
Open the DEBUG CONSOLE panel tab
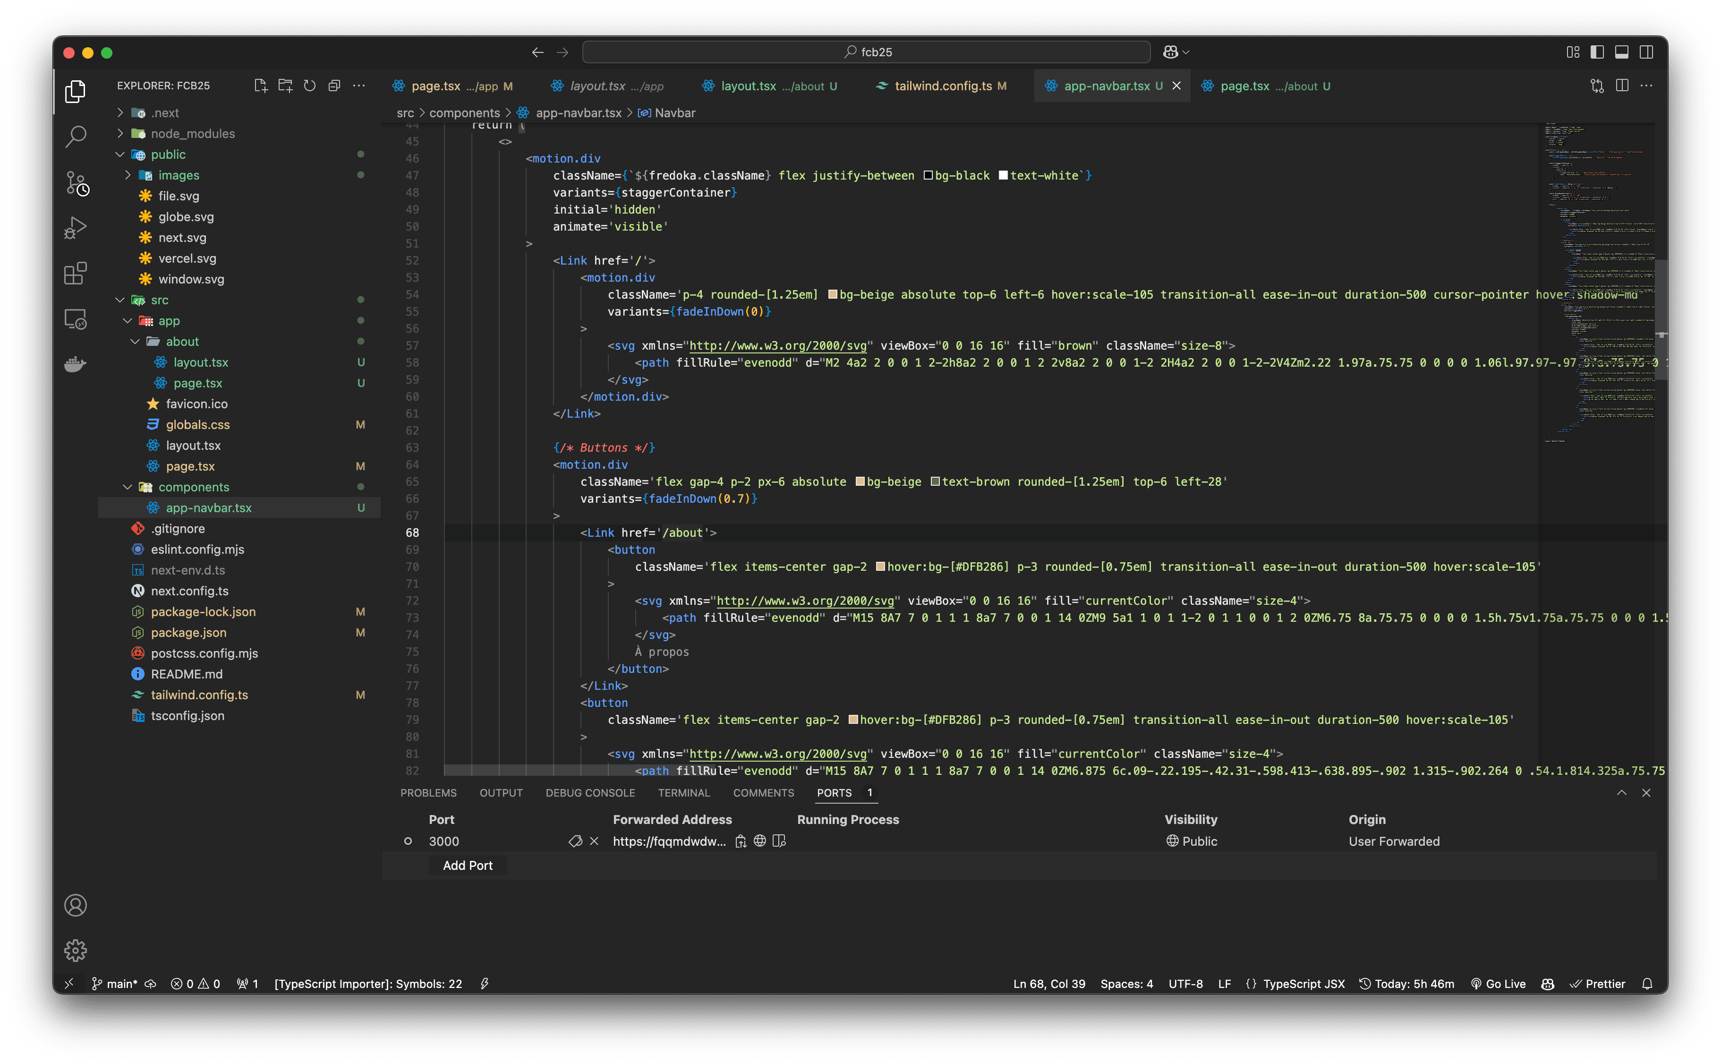pos(590,793)
